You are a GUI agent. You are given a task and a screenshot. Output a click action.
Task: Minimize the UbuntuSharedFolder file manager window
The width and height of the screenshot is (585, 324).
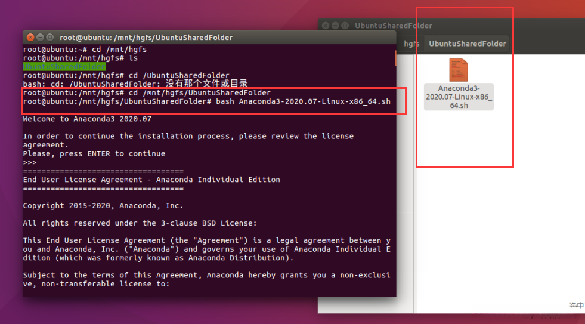tap(335, 26)
